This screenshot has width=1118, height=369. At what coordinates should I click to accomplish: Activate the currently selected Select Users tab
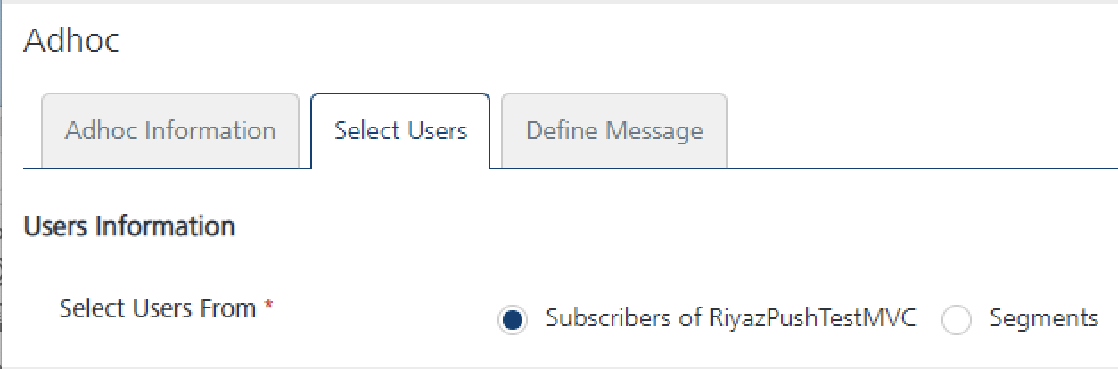400,131
